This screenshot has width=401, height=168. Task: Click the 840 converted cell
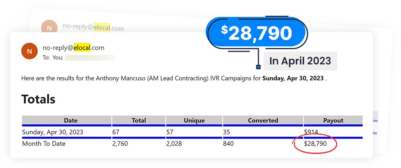tap(228, 144)
